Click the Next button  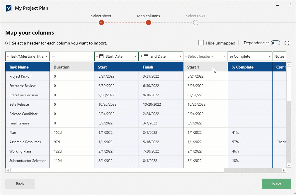[x=277, y=184]
